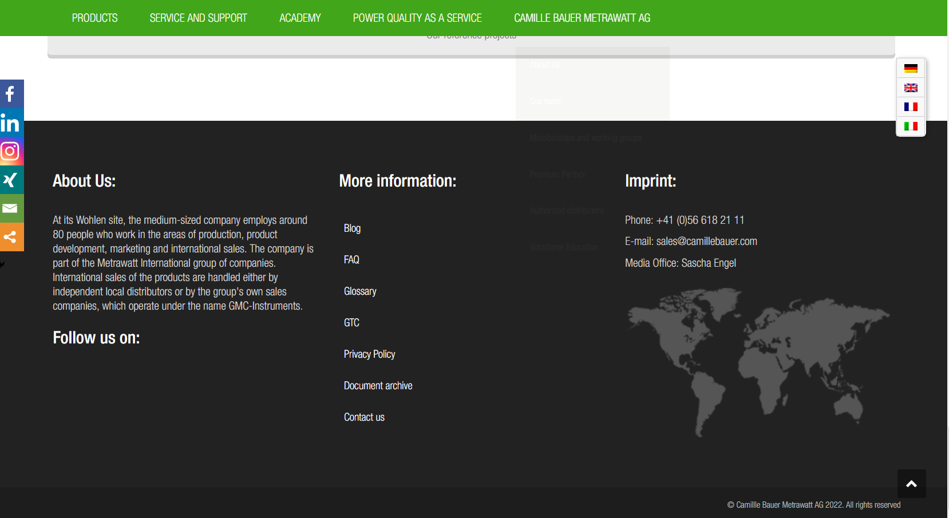This screenshot has height=518, width=949.
Task: Switch language to German flag
Action: [x=911, y=69]
